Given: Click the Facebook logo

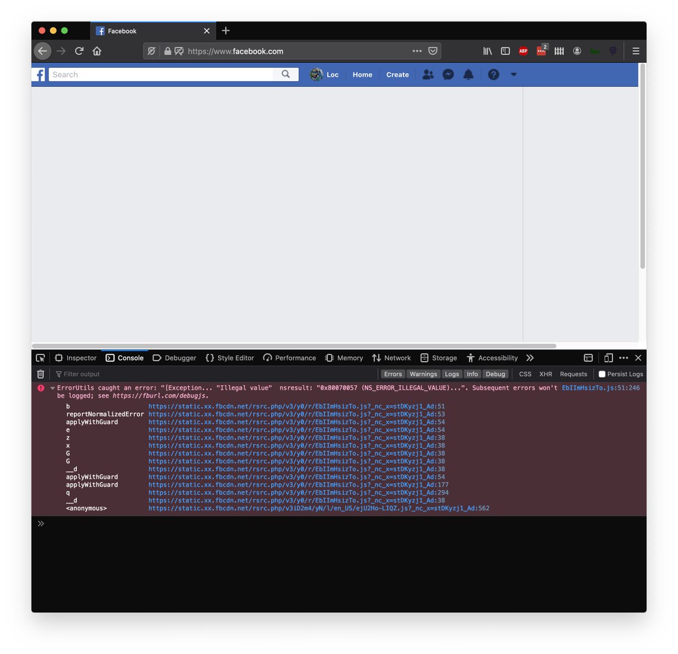Looking at the screenshot, I should [x=39, y=75].
